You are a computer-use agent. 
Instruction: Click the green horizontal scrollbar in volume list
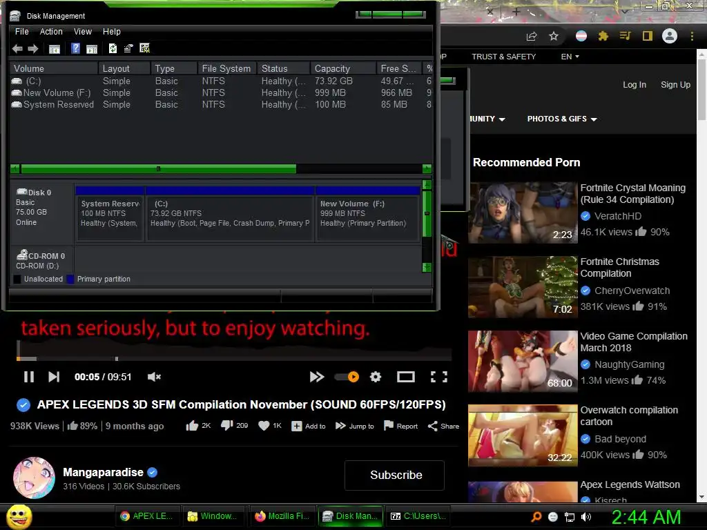coord(158,169)
